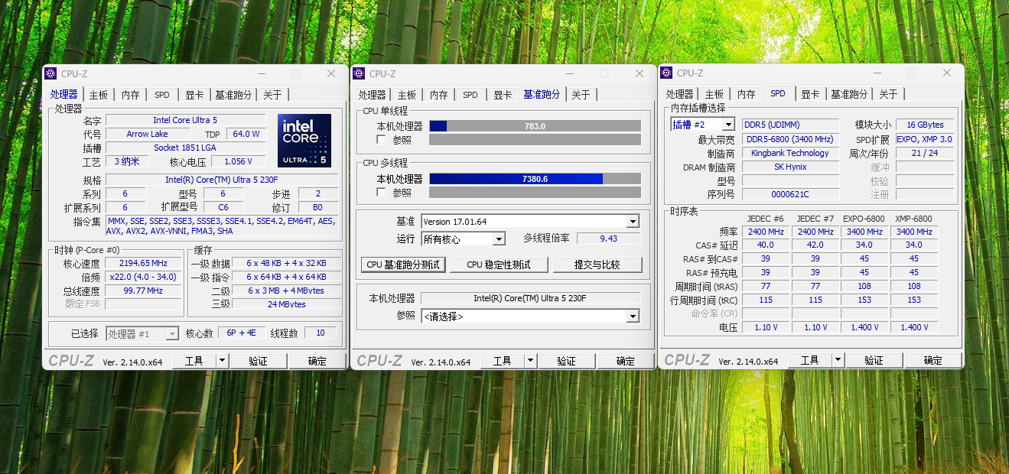Close the middle CPU-Z benchmark window
Viewport: 1009px width, 474px height.
[640, 73]
